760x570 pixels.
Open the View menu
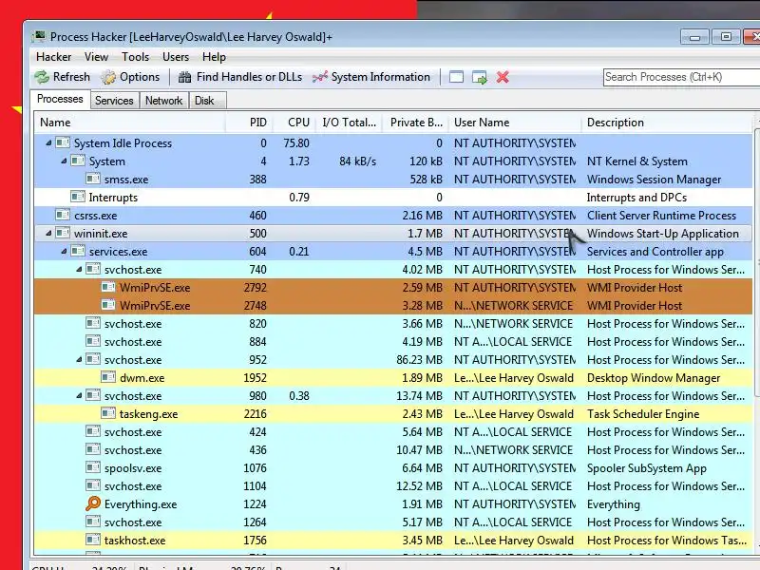tap(96, 57)
